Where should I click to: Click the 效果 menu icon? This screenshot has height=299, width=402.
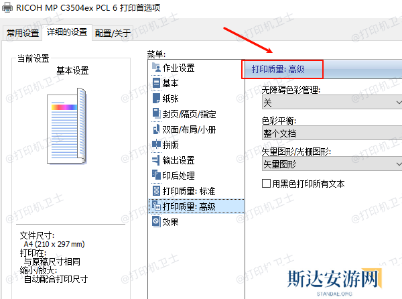156,221
